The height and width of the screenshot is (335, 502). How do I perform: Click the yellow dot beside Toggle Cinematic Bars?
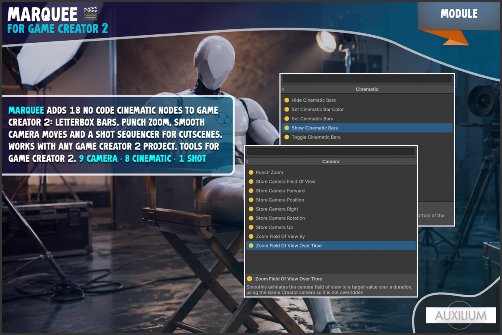tap(287, 137)
